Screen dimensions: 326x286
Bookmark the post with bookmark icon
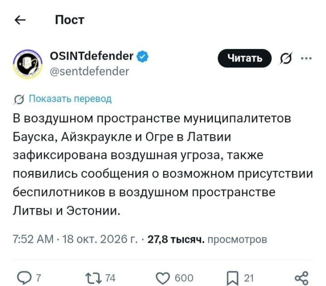[x=232, y=278]
